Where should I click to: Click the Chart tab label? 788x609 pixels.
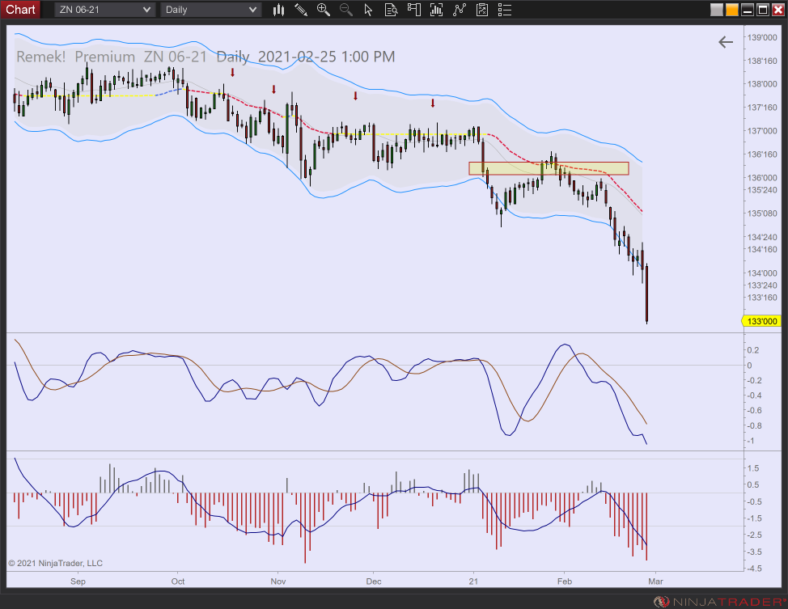pyautogui.click(x=20, y=10)
